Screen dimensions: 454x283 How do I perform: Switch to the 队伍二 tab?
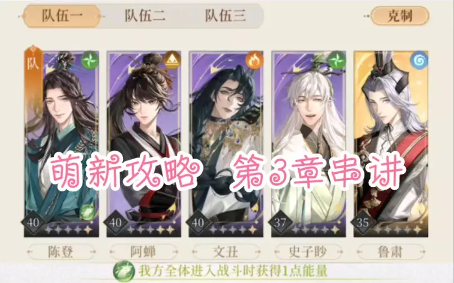tap(145, 16)
